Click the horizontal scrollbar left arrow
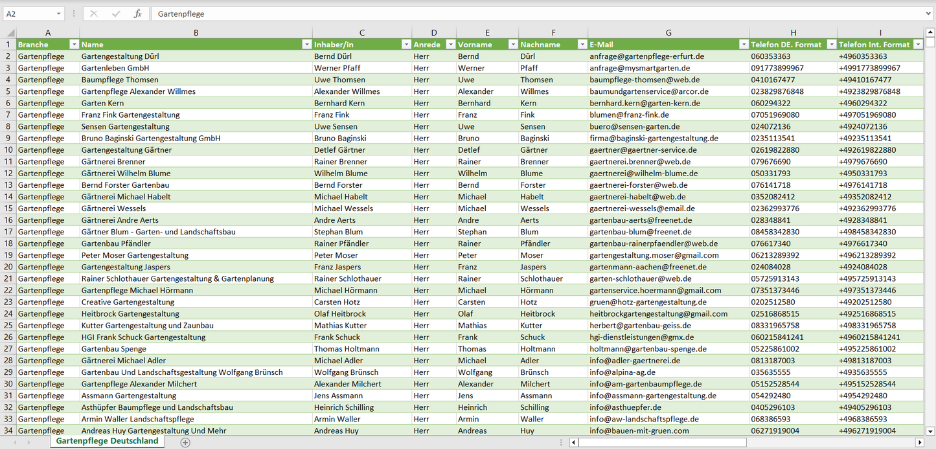 574,442
